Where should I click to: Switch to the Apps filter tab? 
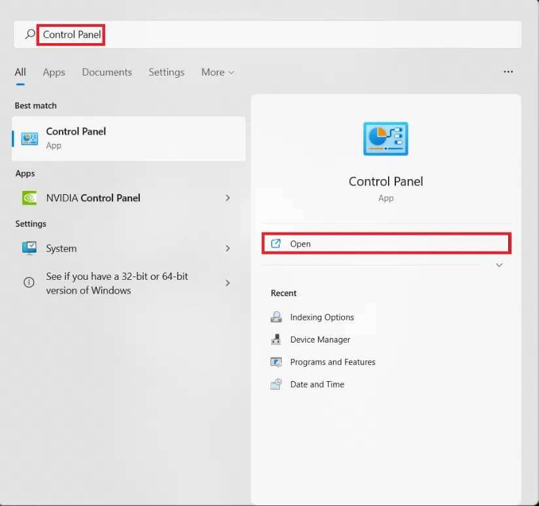click(54, 72)
